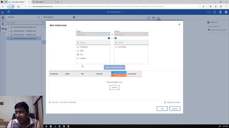Click the Table 2 column search field

[131, 43]
